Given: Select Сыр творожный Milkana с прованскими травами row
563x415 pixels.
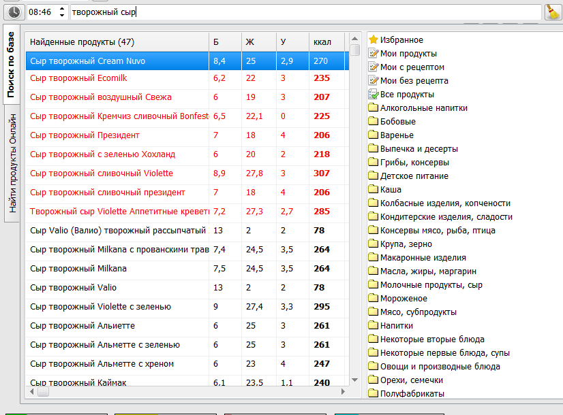Looking at the screenshot, I should [187, 249].
